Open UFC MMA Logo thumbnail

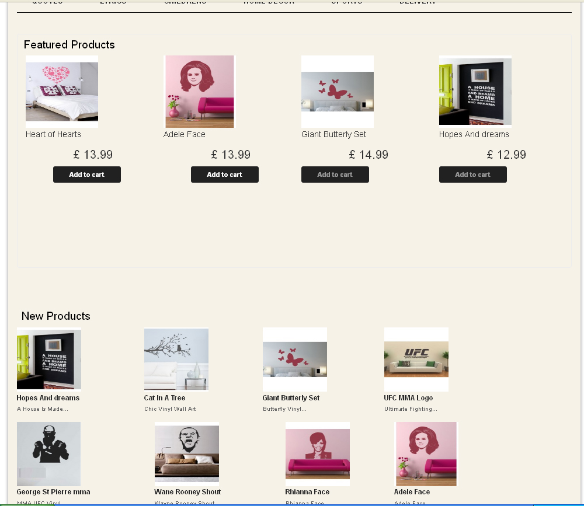coord(416,360)
